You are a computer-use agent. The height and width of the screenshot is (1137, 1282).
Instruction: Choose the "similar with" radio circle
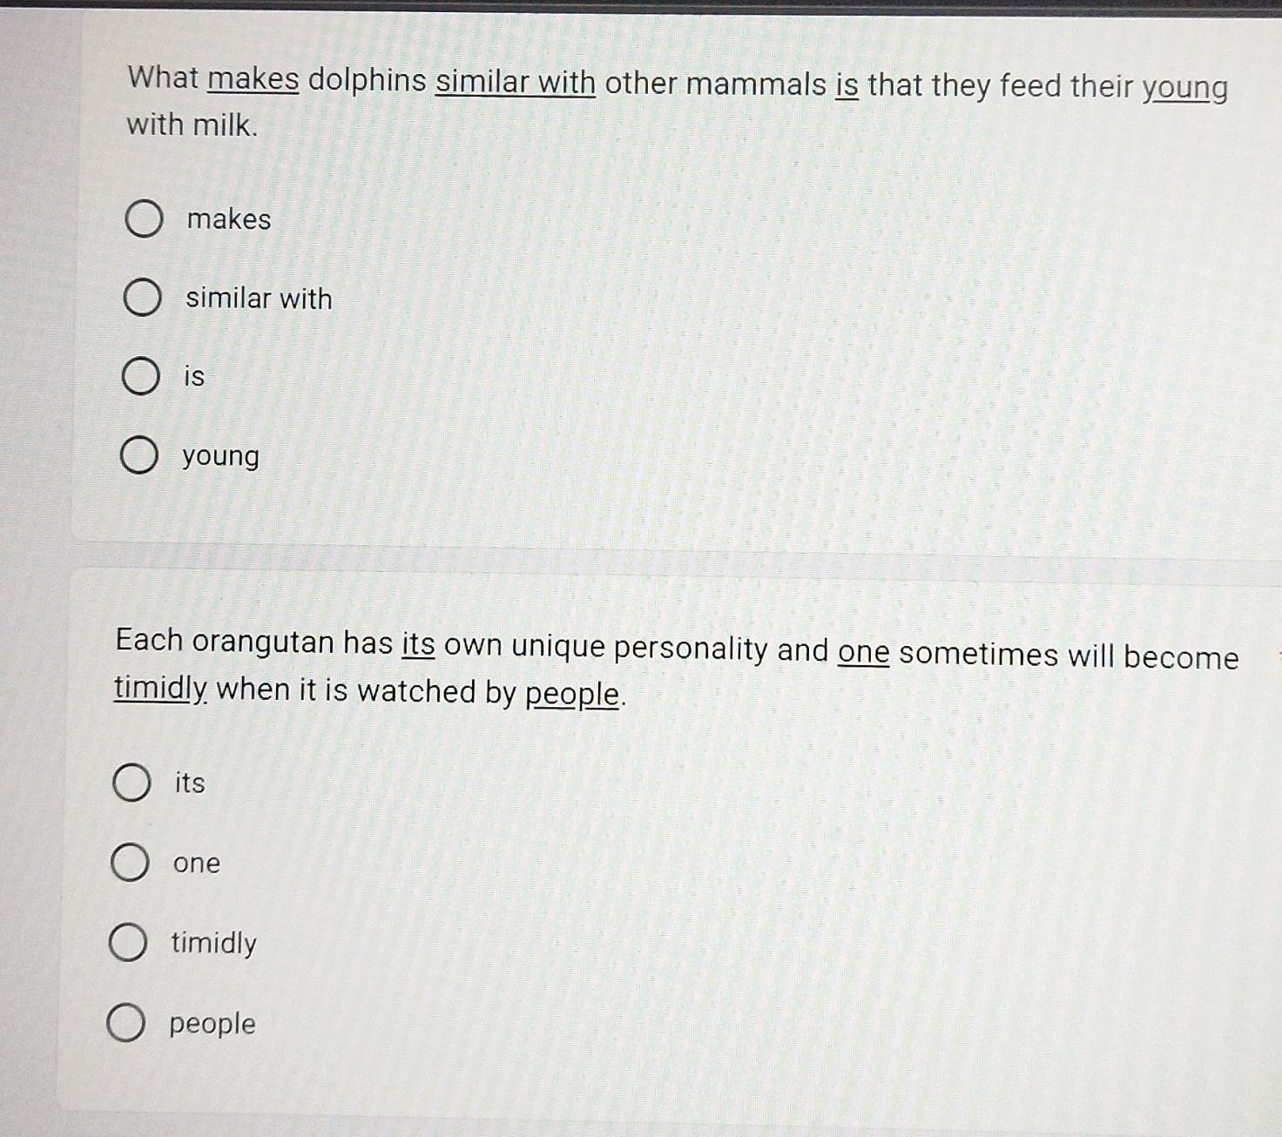(142, 298)
